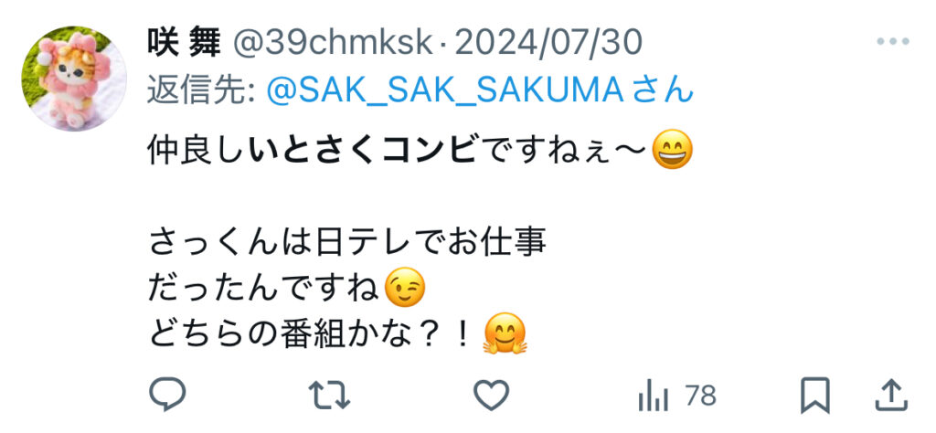
Task: Open the tweet's 2024/07/30 timestamp
Action: pos(549,42)
